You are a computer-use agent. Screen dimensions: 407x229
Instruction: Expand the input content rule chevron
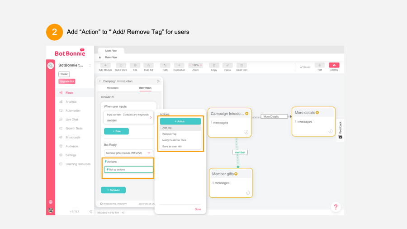pos(151,118)
